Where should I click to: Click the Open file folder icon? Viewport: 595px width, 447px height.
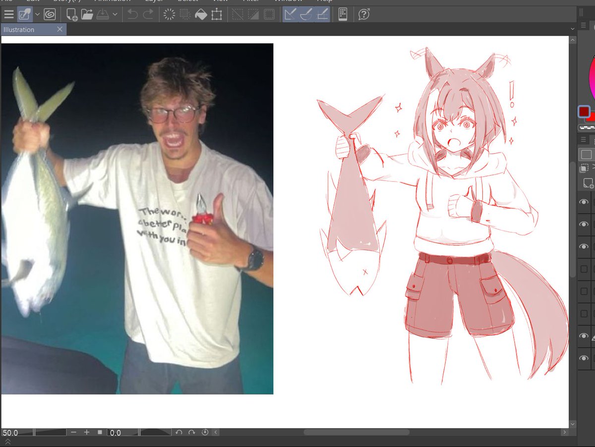click(x=87, y=14)
